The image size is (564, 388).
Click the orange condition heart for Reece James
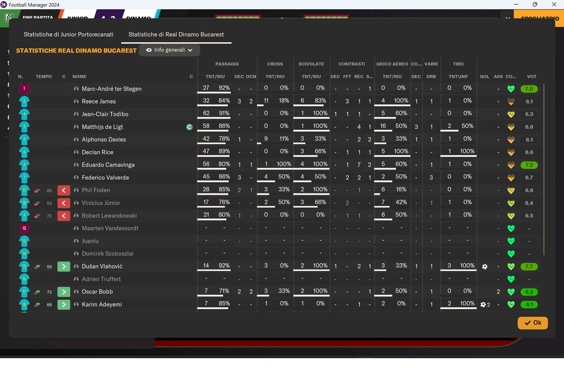[x=511, y=102]
